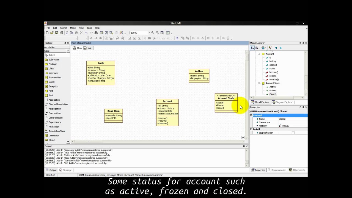The image size is (352, 198).
Task: Open the Annotation toolbox category
Action: tap(57, 47)
